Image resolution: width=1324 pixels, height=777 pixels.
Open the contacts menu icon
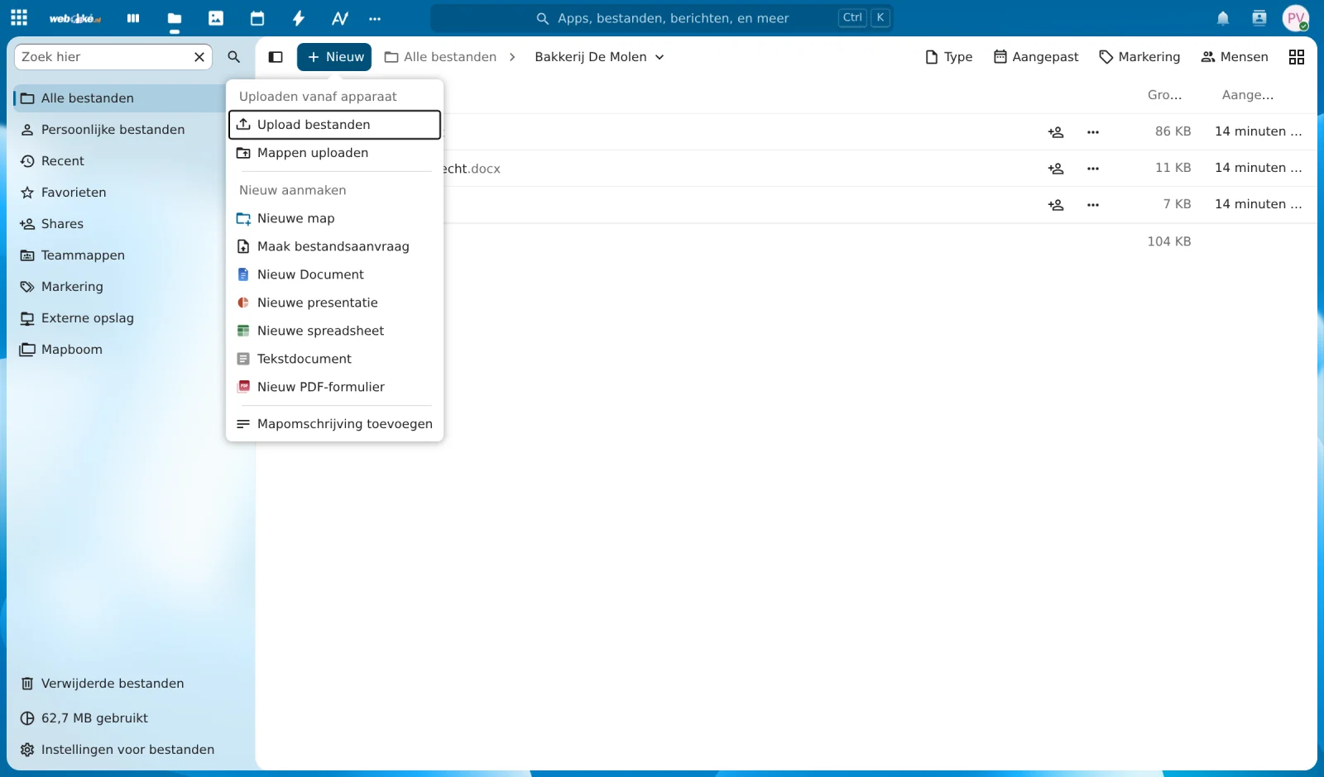tap(1259, 18)
